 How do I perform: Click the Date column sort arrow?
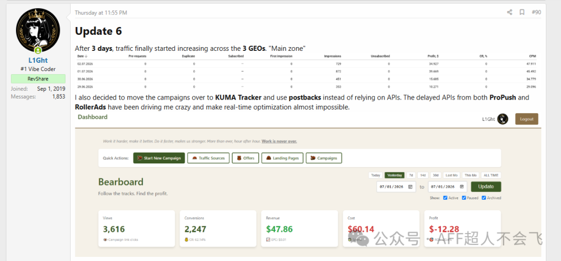tap(86, 56)
